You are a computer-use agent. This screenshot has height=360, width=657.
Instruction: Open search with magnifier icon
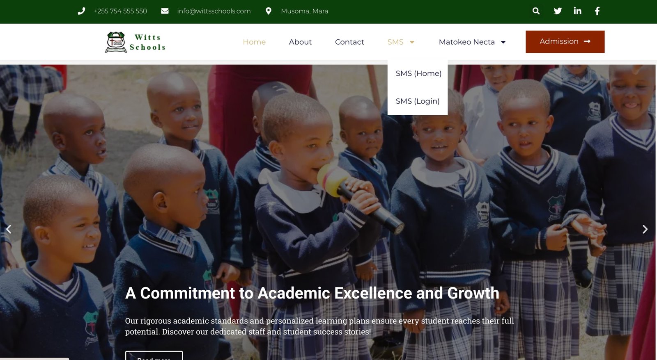tap(536, 11)
